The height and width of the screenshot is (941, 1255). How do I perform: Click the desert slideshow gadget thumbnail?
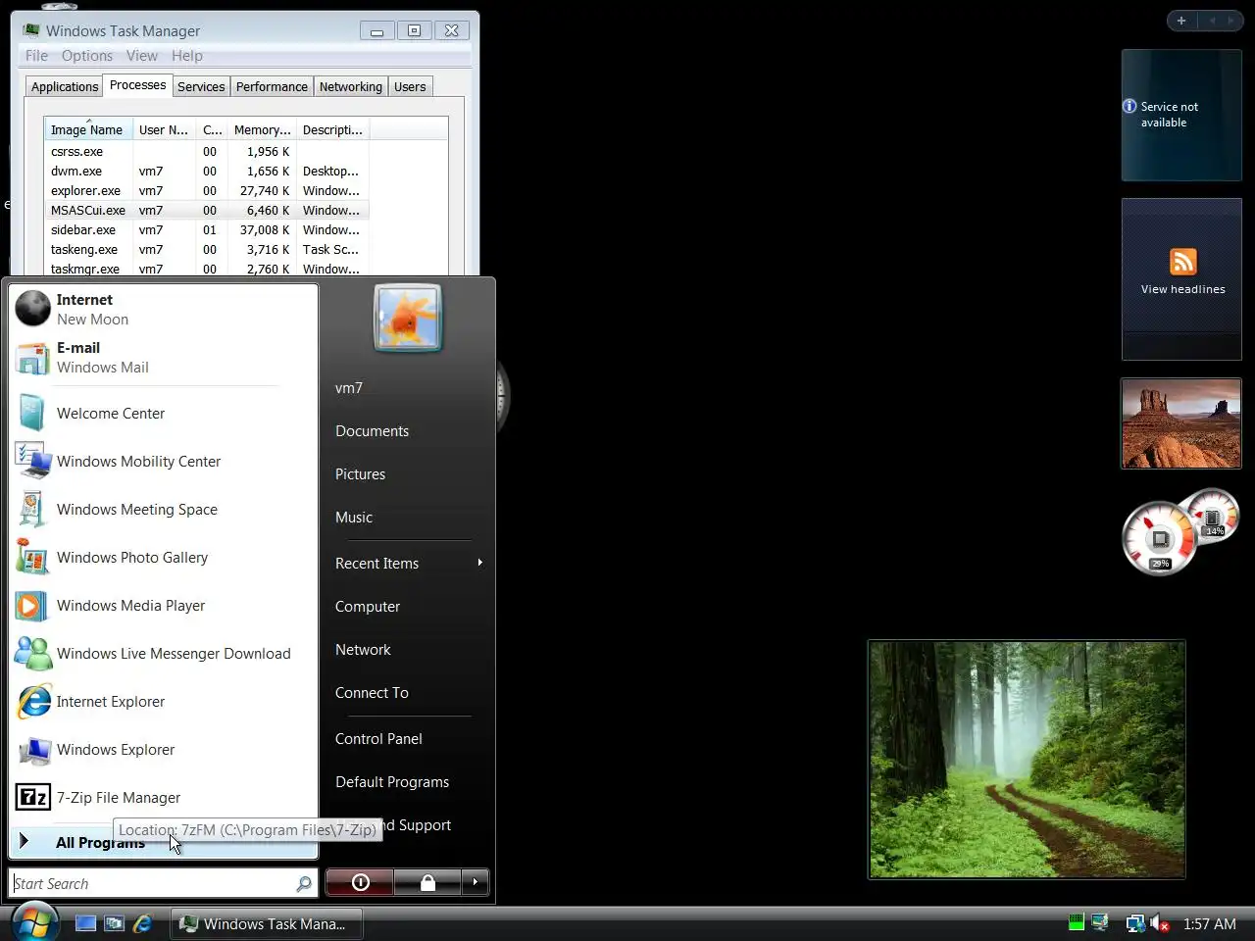click(x=1181, y=423)
